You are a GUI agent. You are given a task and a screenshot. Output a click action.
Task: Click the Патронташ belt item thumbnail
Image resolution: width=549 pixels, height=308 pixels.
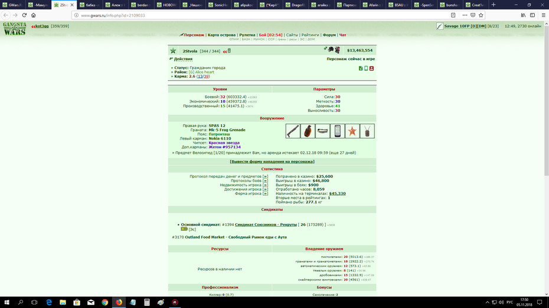(x=322, y=131)
